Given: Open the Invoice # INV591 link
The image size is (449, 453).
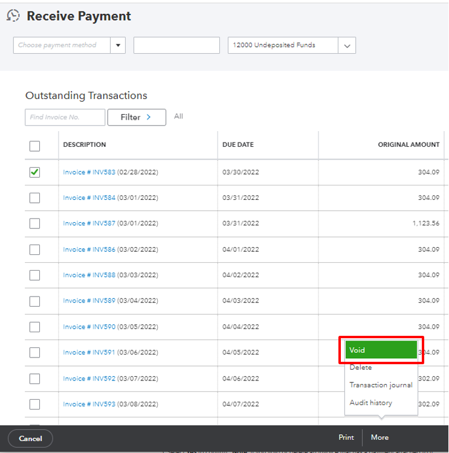Looking at the screenshot, I should pos(89,353).
